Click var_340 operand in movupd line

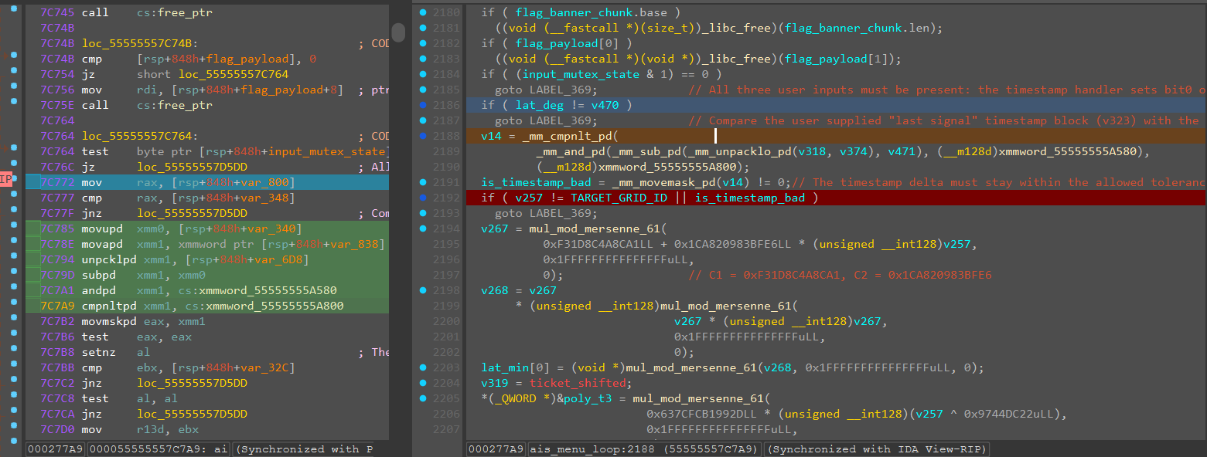[272, 229]
